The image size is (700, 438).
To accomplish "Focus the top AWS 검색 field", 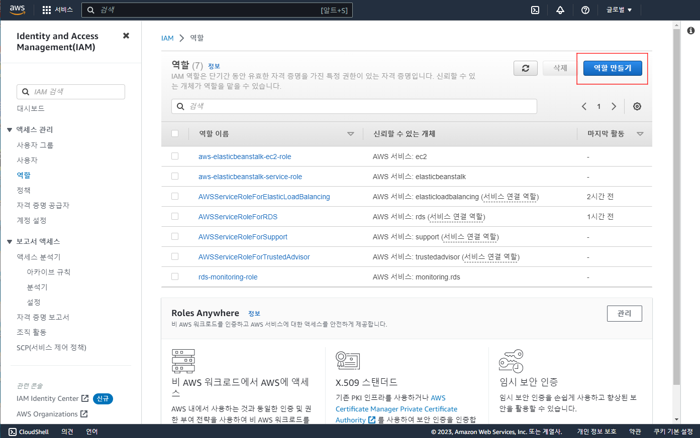I will pos(217,10).
